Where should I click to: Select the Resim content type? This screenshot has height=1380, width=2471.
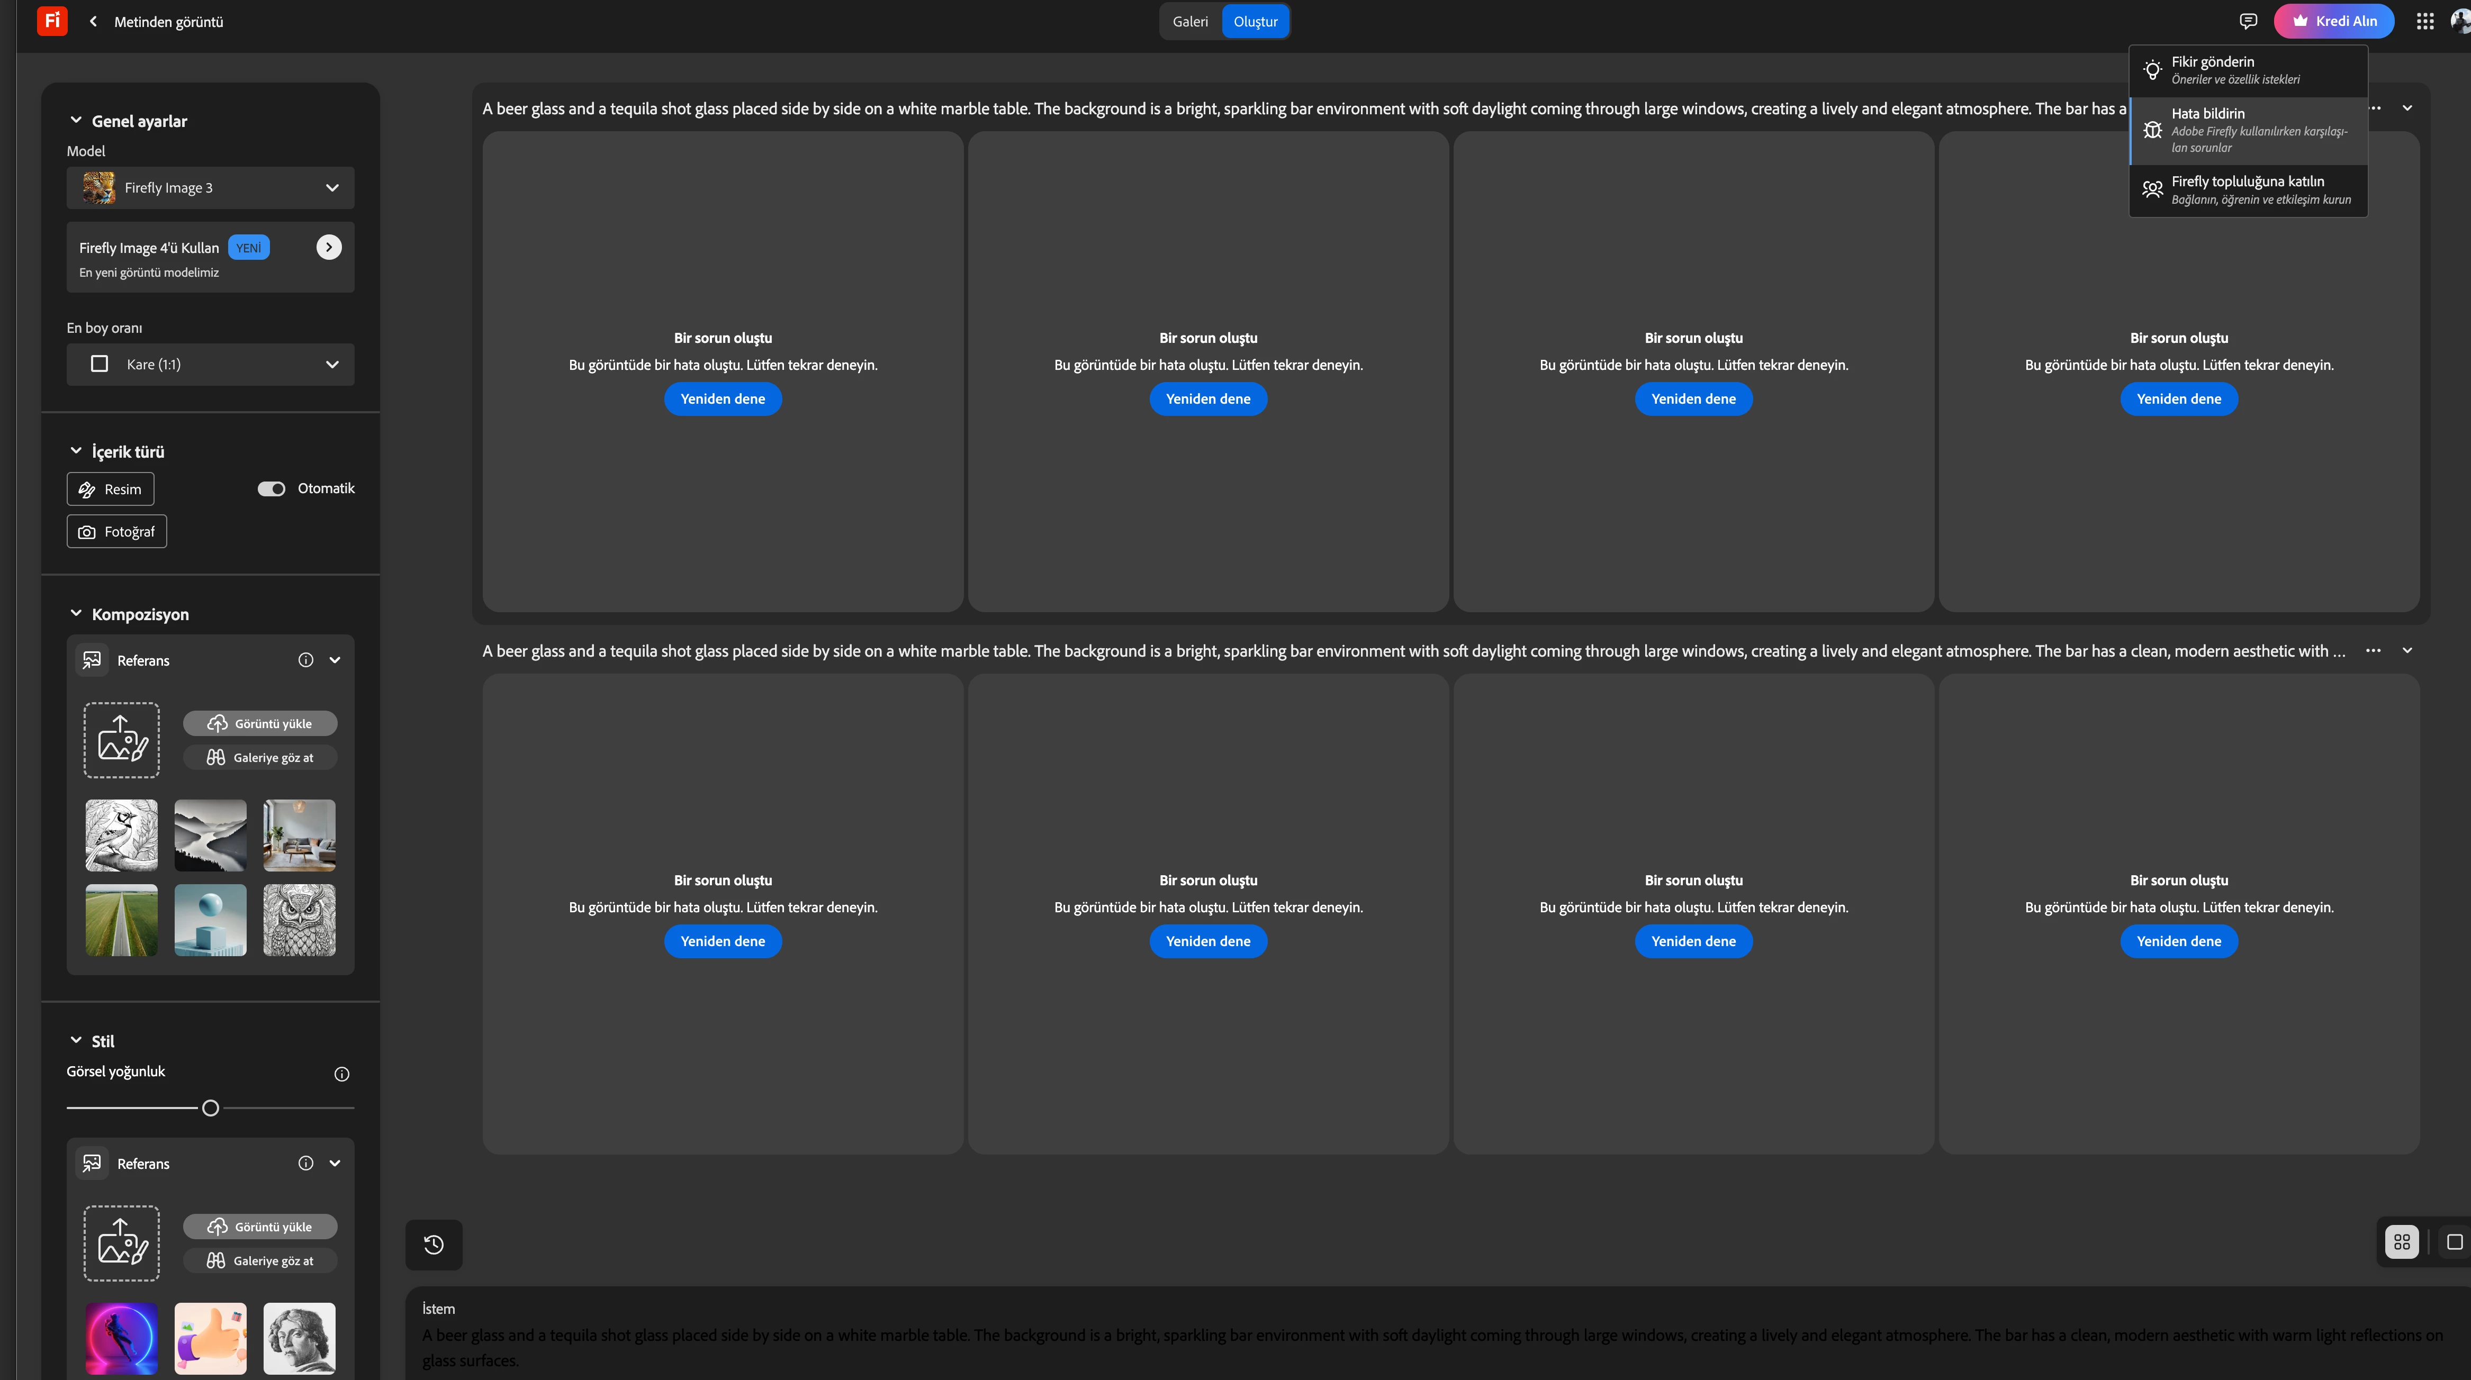tap(110, 489)
